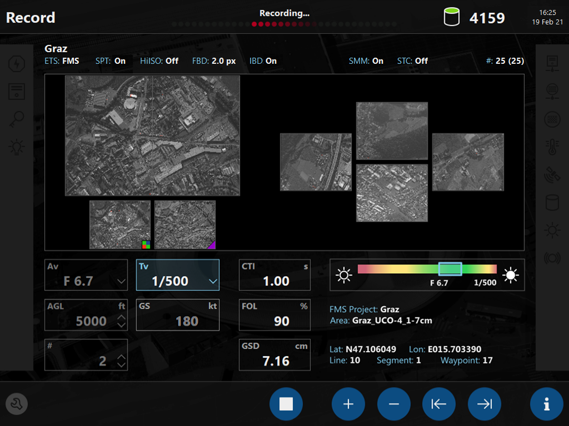Toggle IBD On setting
This screenshot has width=569, height=426.
263,61
